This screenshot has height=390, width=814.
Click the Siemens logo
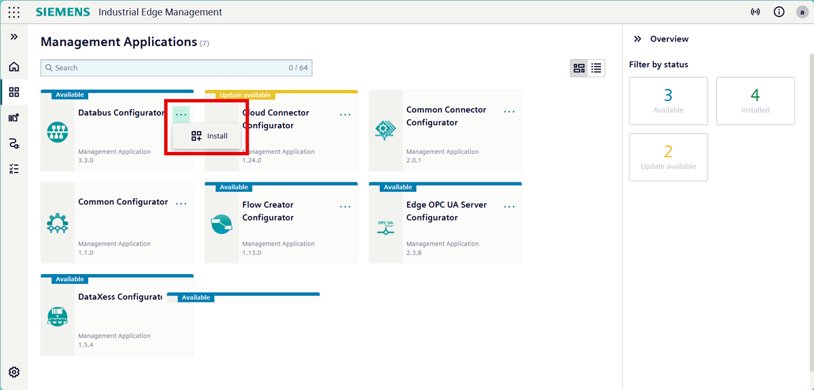tap(62, 12)
